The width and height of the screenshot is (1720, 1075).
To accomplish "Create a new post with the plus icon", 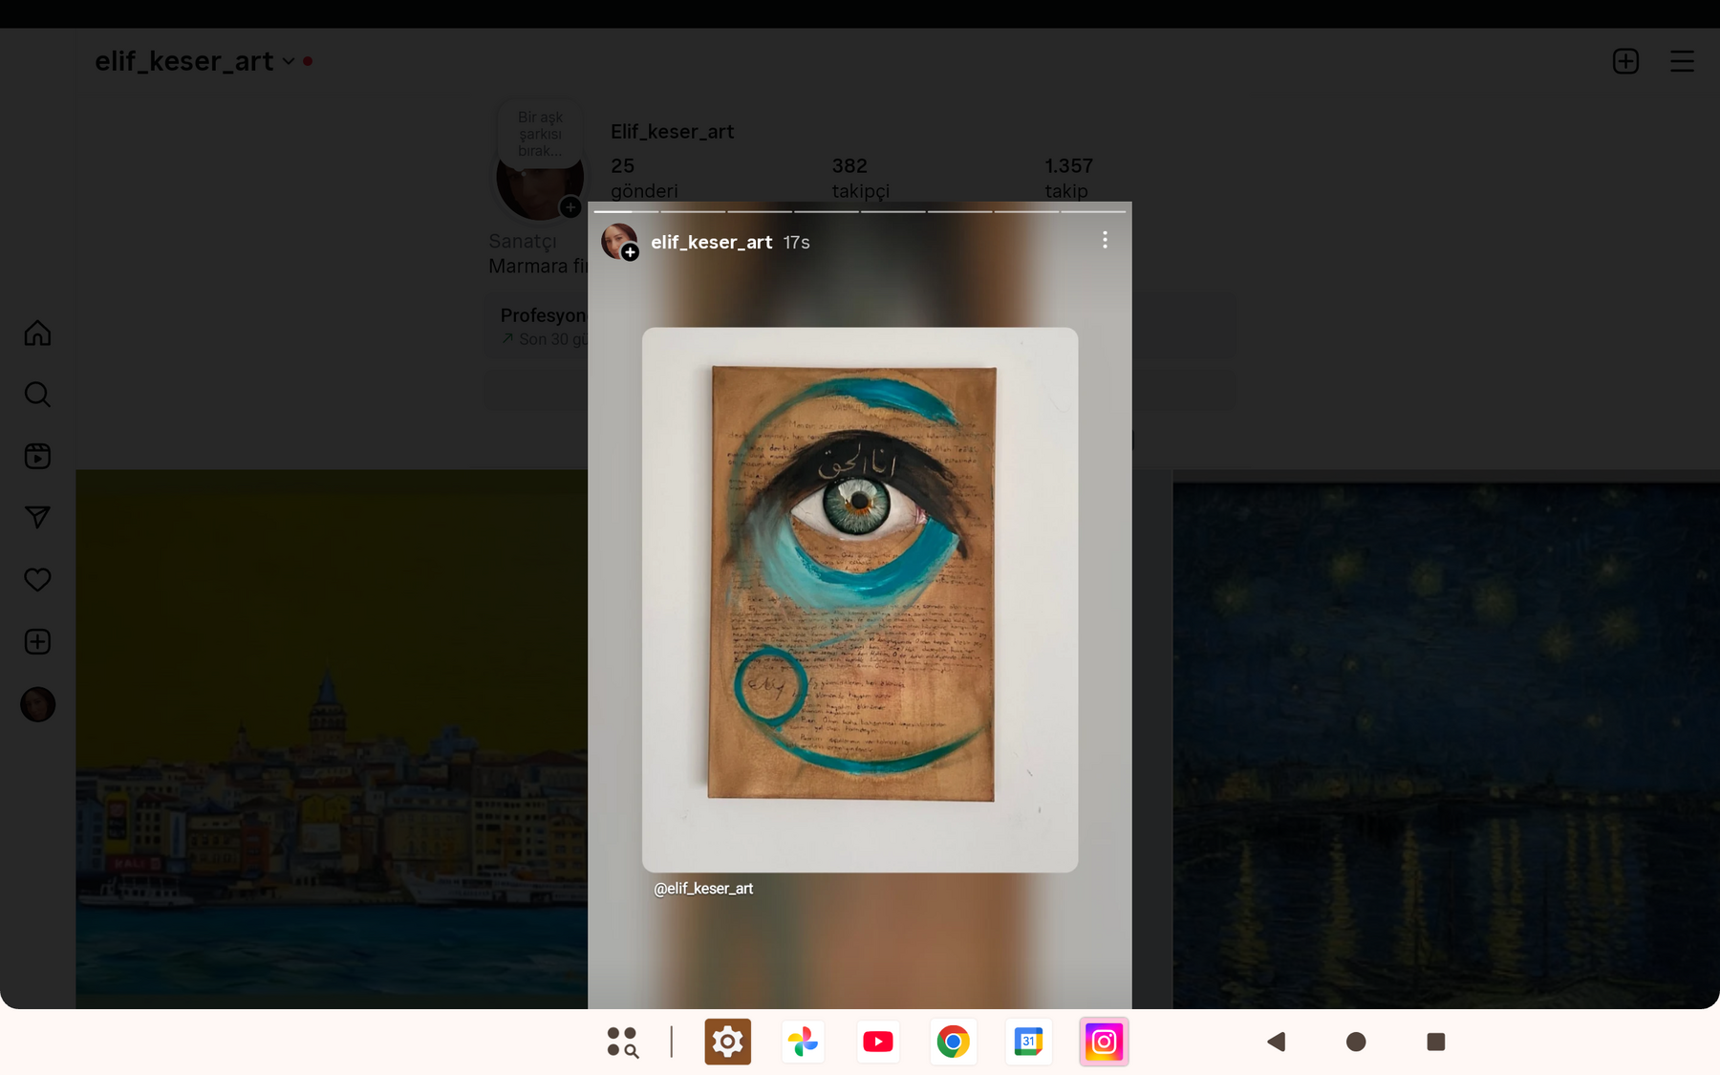I will [37, 641].
